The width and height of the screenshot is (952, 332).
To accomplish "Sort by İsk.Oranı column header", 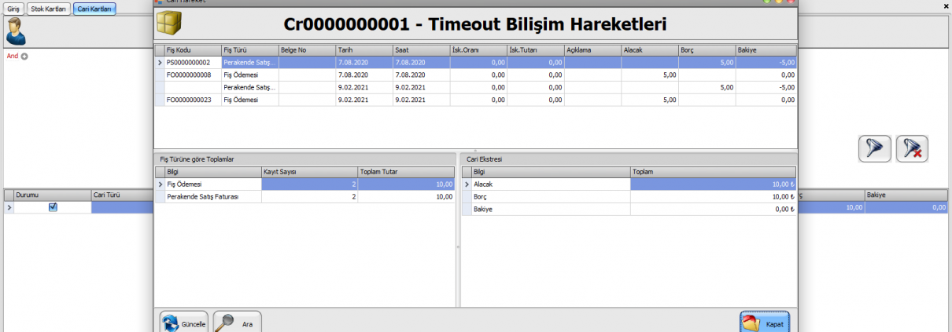I will [x=478, y=50].
